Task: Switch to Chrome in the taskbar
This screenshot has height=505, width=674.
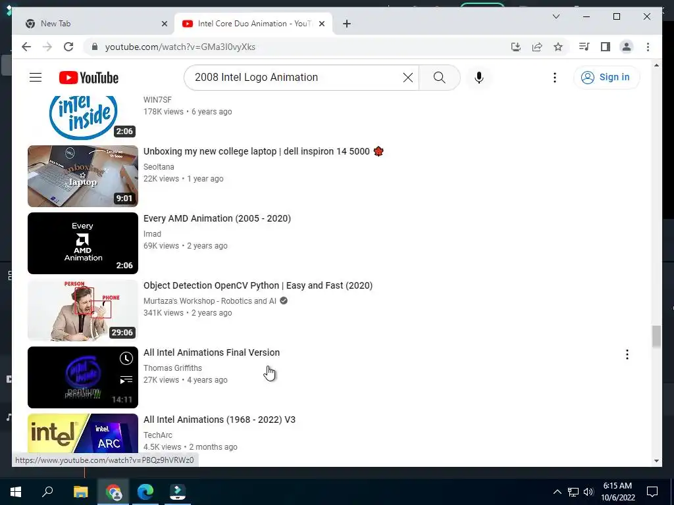Action: tap(113, 492)
